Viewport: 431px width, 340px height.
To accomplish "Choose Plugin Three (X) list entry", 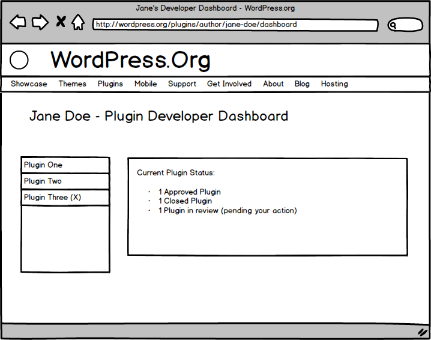I will [x=65, y=198].
